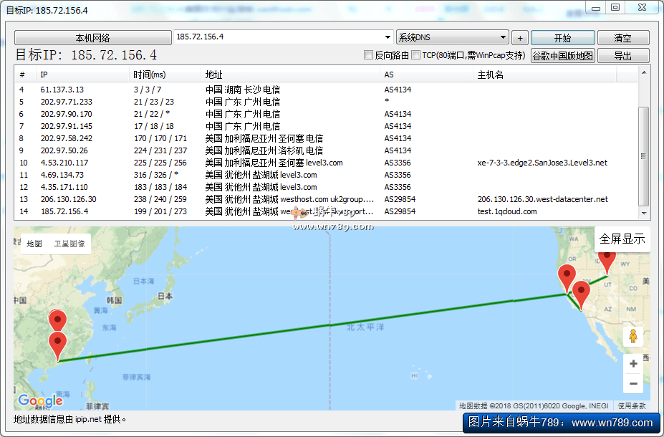Click the San Jose map marker

[x=567, y=277]
